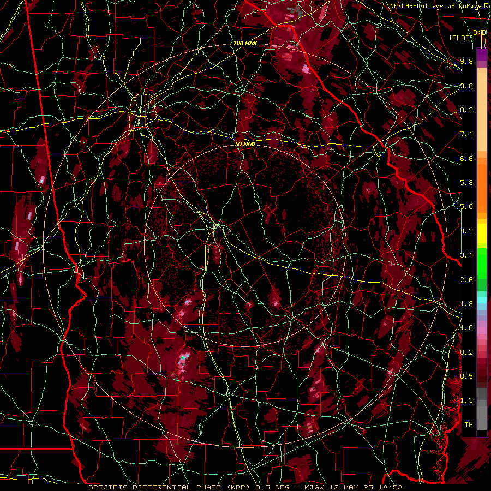Click the DKD label above the color bar
Image resolution: width=491 pixels, height=491 pixels.
[480, 33]
